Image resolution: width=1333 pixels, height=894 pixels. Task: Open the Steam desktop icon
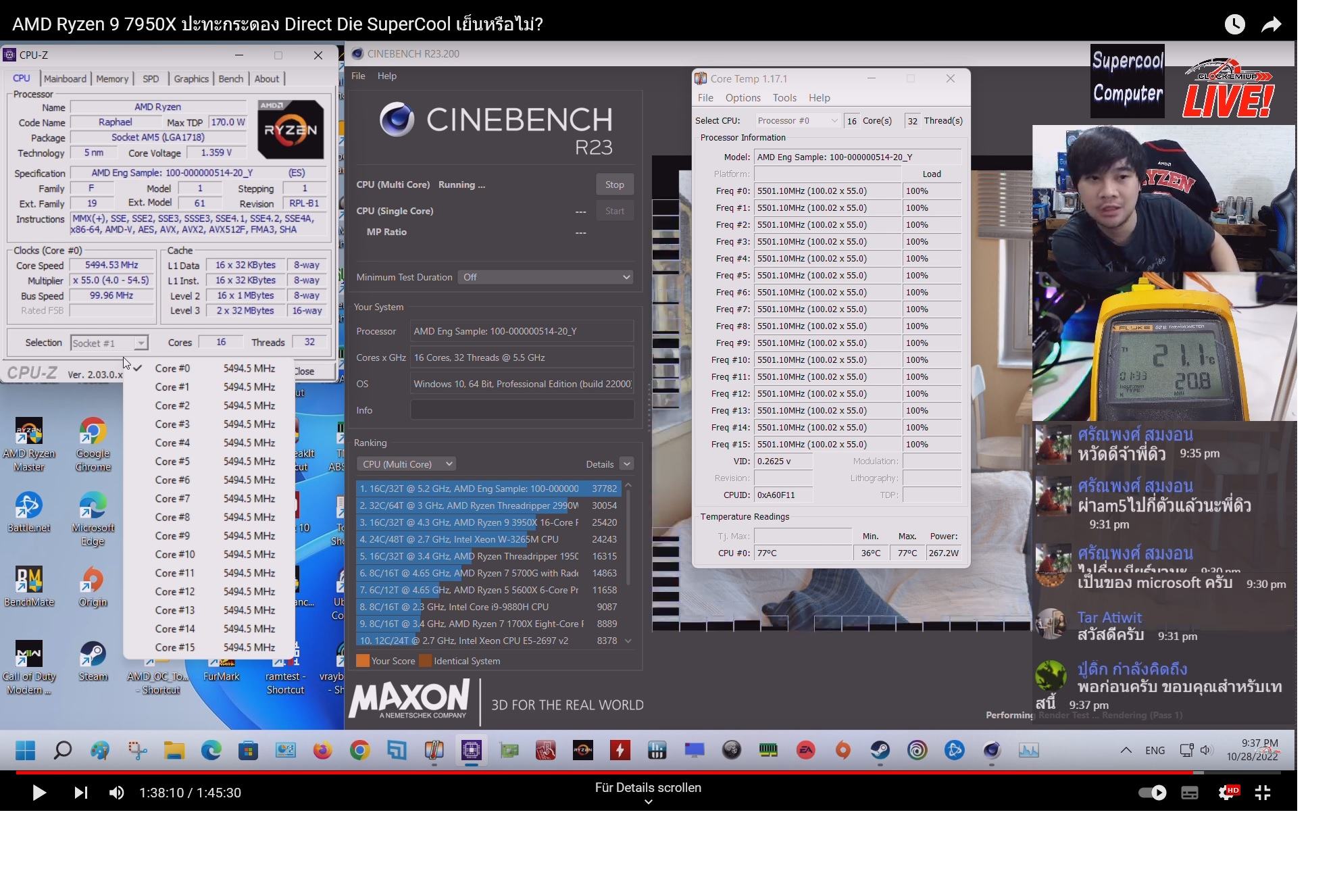click(93, 661)
